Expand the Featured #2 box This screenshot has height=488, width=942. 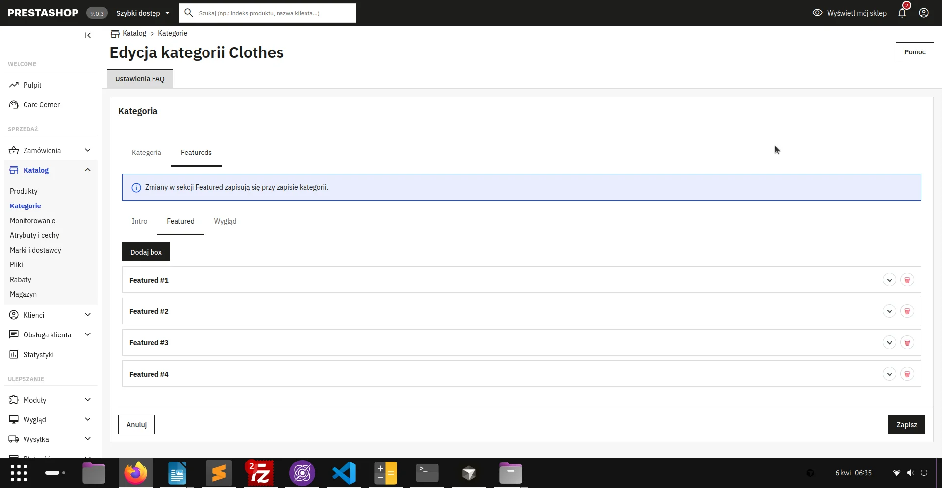(890, 311)
